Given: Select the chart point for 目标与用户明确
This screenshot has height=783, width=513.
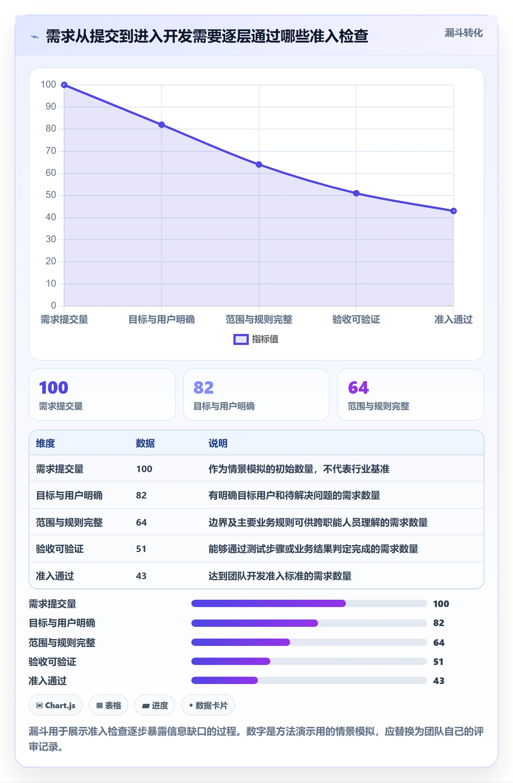Looking at the screenshot, I should click(162, 125).
